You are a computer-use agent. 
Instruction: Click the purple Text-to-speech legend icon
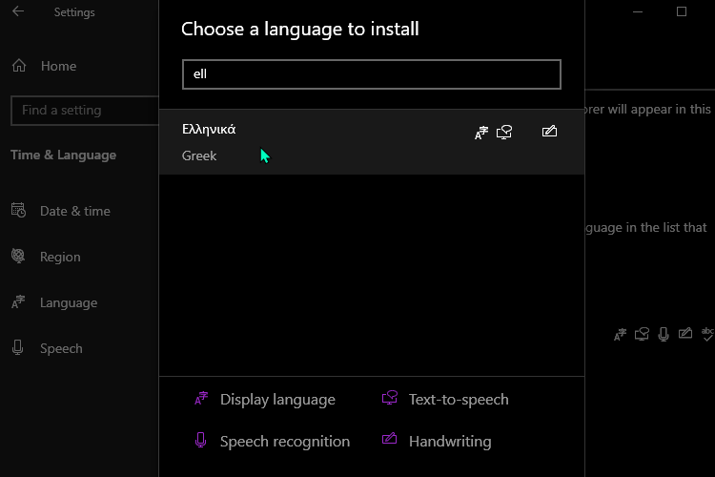(389, 398)
